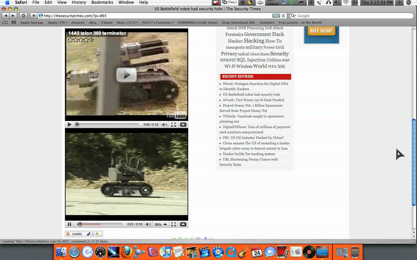Click play control under the talon video

pos(69,125)
